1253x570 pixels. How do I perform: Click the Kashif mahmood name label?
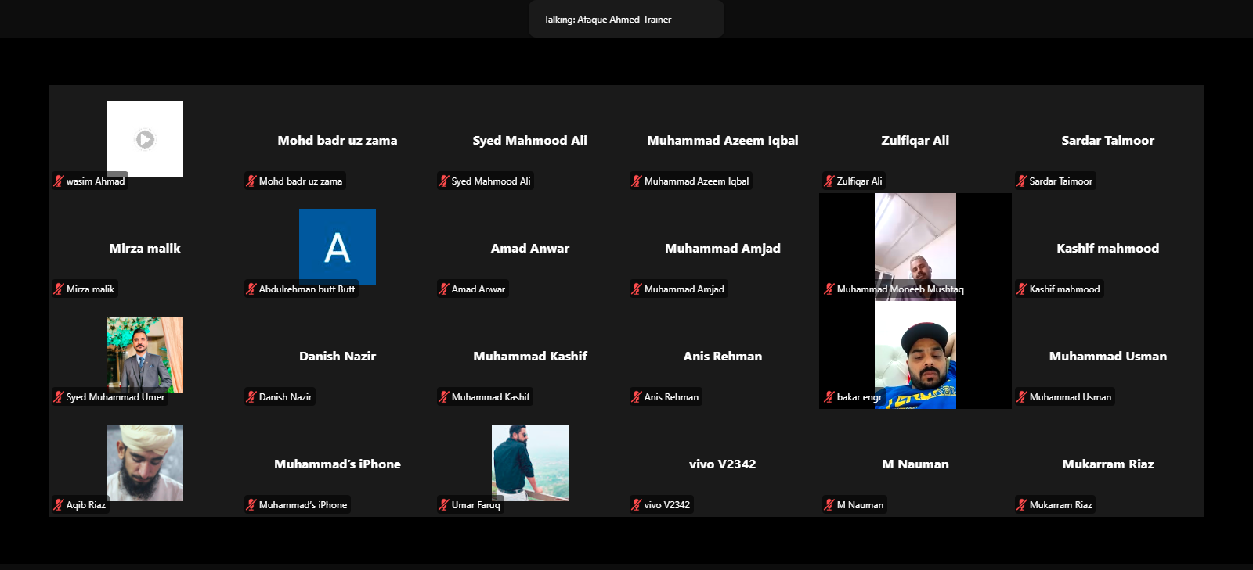click(x=1064, y=289)
